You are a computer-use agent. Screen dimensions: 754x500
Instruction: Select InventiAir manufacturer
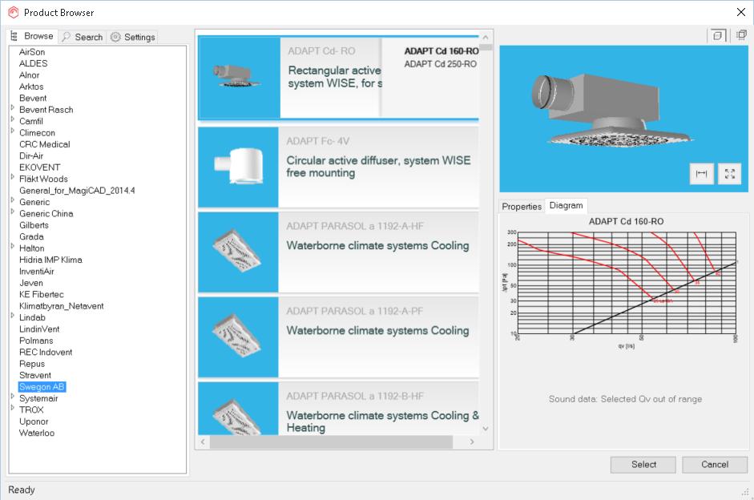point(37,271)
